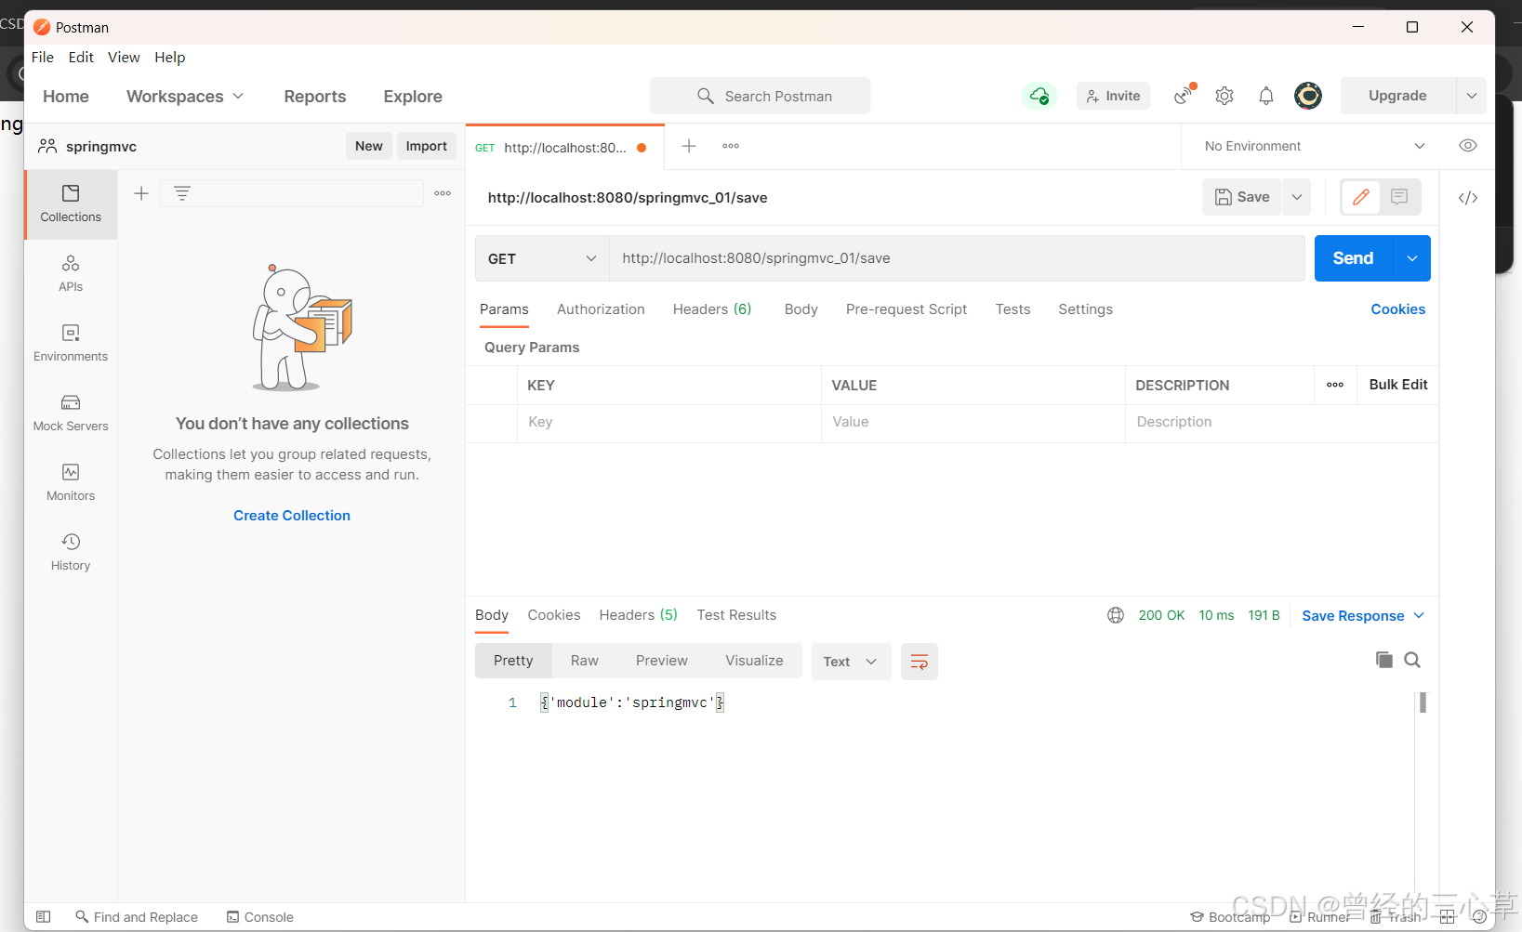
Task: Open the request Settings tab
Action: (x=1085, y=309)
